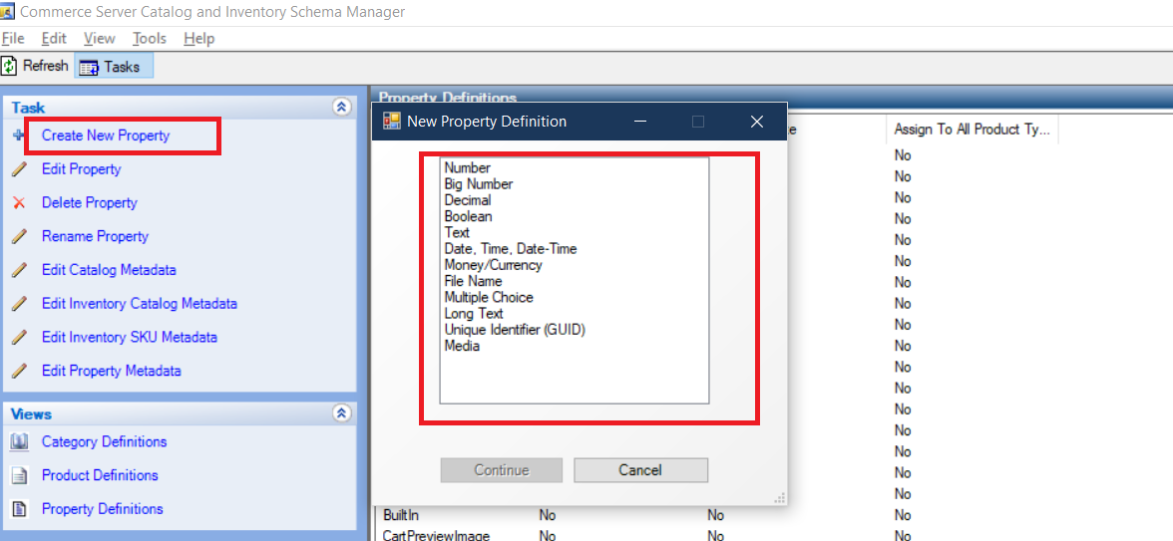This screenshot has width=1173, height=541.
Task: Click the Assign To All Product Ty... column header
Action: [x=973, y=130]
